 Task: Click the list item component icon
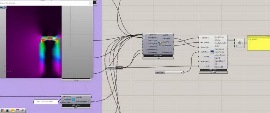[x=240, y=43]
